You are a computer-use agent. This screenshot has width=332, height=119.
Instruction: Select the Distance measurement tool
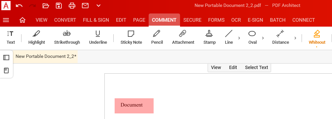pyautogui.click(x=280, y=37)
